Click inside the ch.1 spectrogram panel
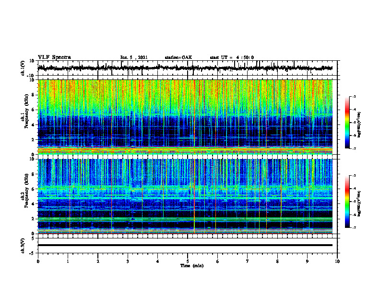 (185, 117)
